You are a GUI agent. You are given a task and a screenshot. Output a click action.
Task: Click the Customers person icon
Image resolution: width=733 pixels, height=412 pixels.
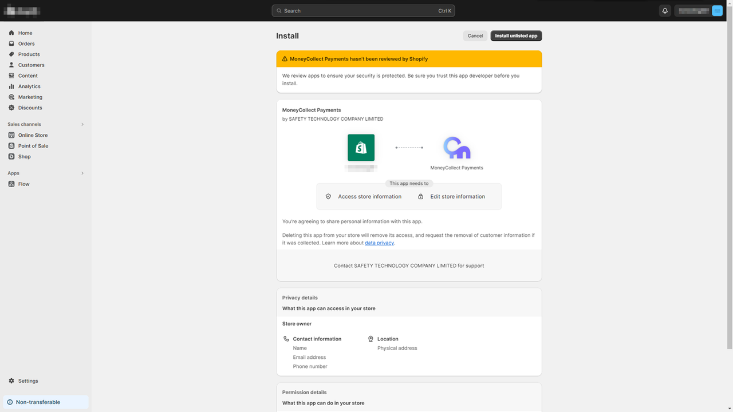(x=11, y=65)
